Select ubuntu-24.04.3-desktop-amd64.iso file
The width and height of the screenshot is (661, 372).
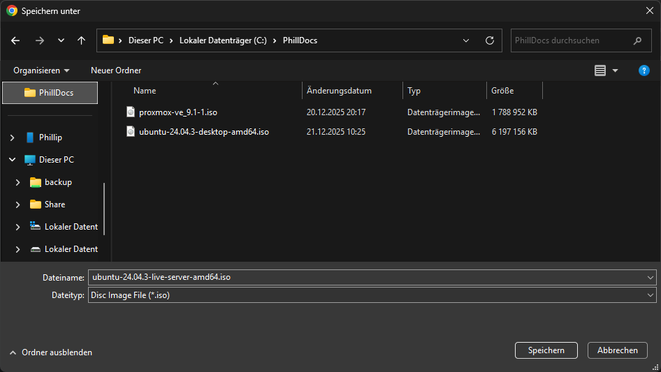[x=204, y=132]
